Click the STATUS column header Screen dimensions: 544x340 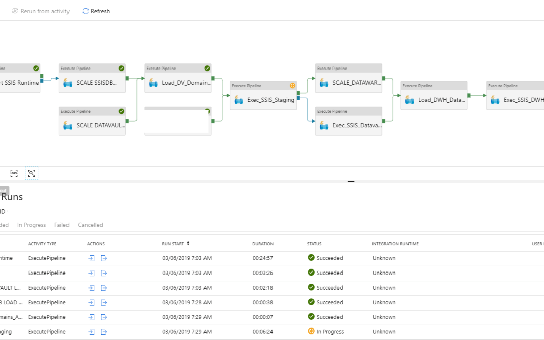click(x=314, y=244)
